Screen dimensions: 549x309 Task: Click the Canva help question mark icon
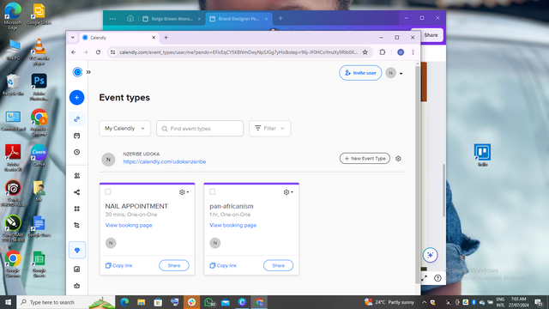click(437, 278)
